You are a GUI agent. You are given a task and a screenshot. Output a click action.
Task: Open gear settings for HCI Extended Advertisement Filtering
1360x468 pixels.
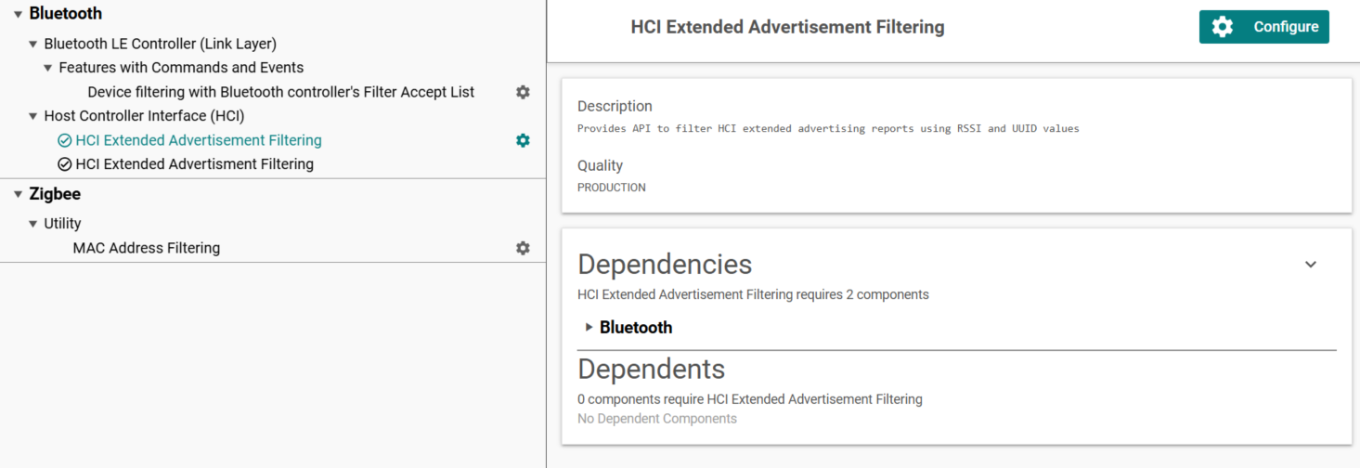[523, 140]
